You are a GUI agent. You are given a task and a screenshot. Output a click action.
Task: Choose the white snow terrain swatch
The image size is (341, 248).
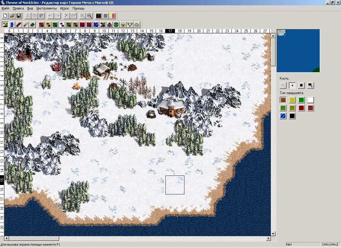311,100
